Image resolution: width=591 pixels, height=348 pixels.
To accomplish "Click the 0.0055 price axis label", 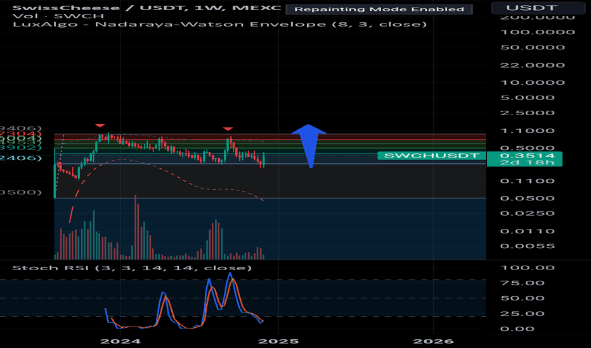I will click(528, 246).
